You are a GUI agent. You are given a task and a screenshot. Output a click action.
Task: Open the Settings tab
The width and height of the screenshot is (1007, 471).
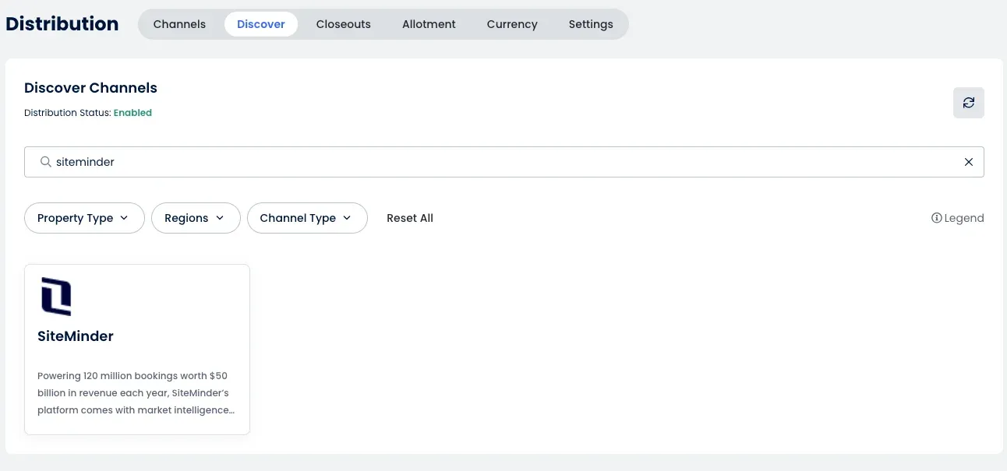click(x=590, y=23)
